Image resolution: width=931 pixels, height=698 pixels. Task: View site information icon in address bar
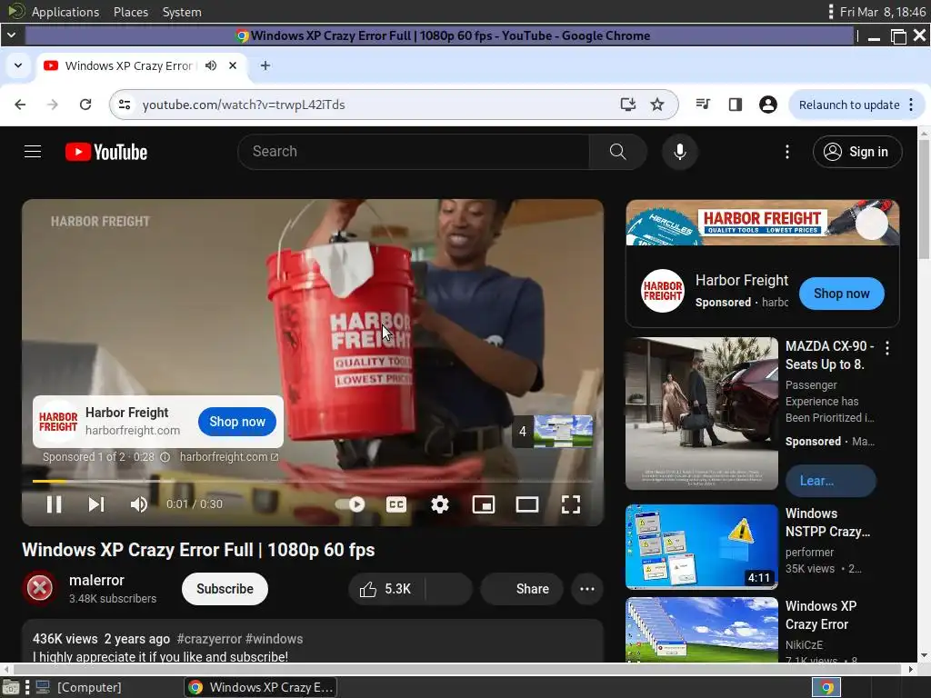[x=125, y=105]
